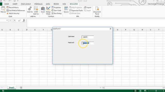The width and height of the screenshot is (165, 92).
Task: Select the DEVELOPER tab
Action: point(74,4)
